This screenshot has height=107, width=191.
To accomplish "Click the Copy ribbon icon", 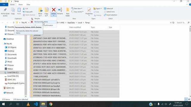I will 13,10.
